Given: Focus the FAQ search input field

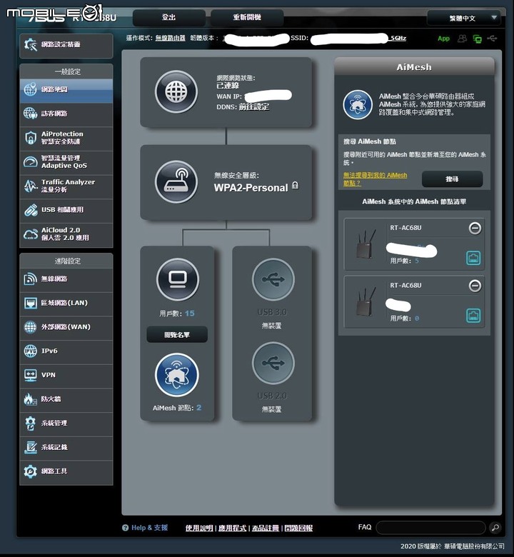Looking at the screenshot, I should tap(431, 528).
